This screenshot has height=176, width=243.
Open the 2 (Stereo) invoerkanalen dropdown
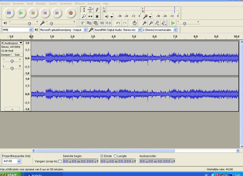(175, 30)
